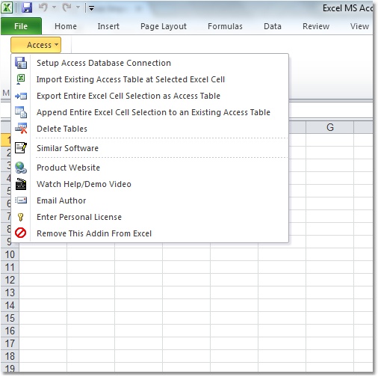Click the Append to Existing Table icon
Screen dimensions: 378x377
(x=21, y=112)
